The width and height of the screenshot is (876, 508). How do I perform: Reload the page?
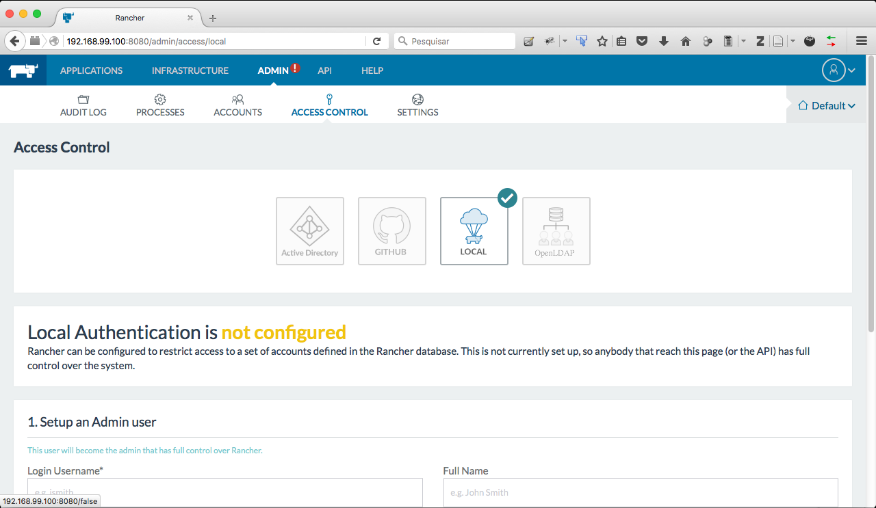tap(376, 41)
